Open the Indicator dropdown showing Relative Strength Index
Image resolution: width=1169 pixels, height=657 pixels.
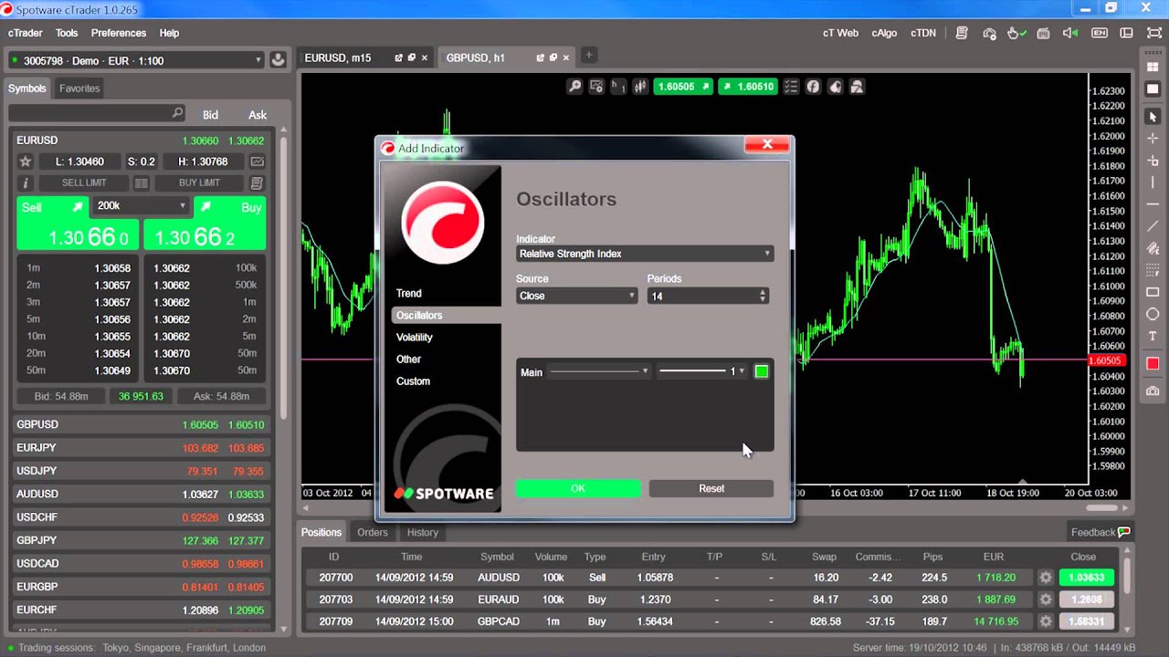click(645, 254)
